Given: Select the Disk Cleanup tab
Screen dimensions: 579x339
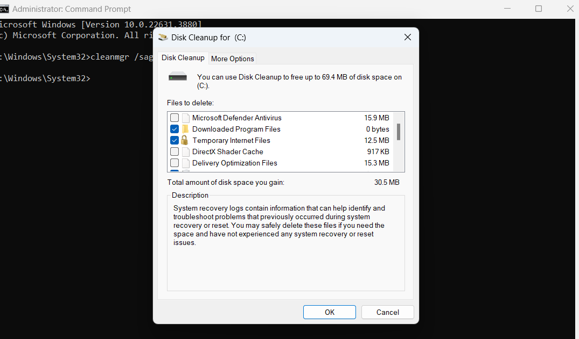Looking at the screenshot, I should (183, 58).
